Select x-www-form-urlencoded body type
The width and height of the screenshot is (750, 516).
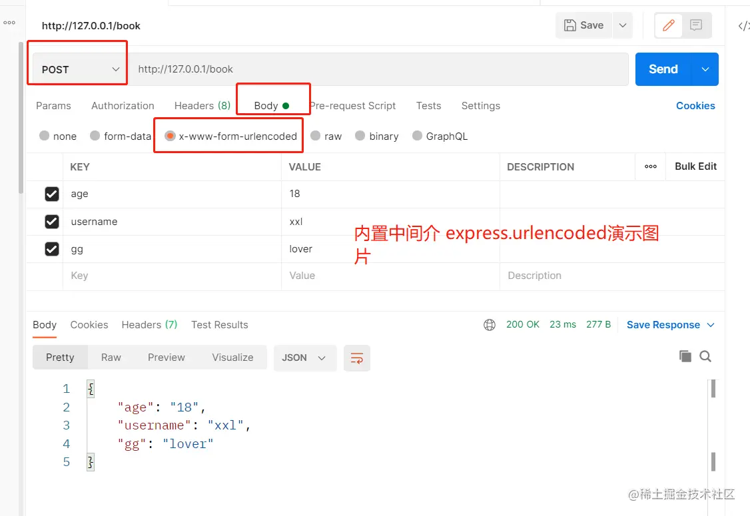(x=170, y=136)
